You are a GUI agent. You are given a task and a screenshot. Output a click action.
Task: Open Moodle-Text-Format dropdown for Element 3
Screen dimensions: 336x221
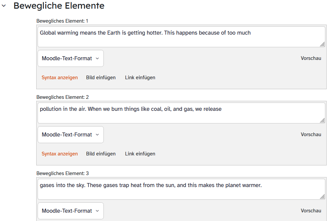(x=71, y=211)
